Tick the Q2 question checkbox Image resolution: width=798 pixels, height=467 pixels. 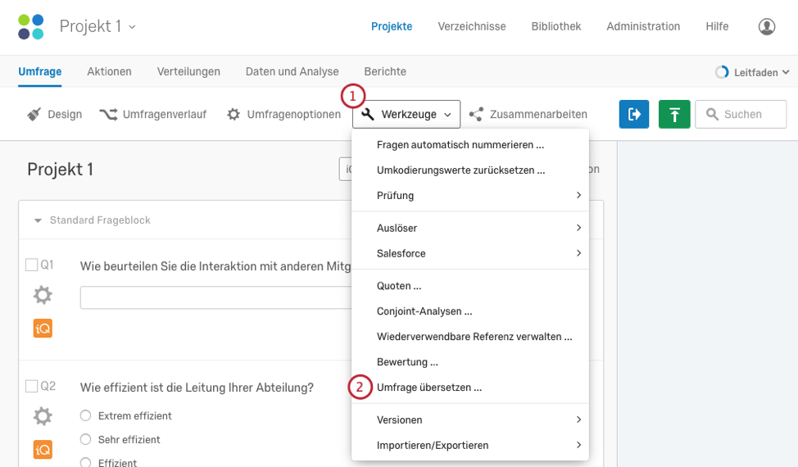pos(32,386)
